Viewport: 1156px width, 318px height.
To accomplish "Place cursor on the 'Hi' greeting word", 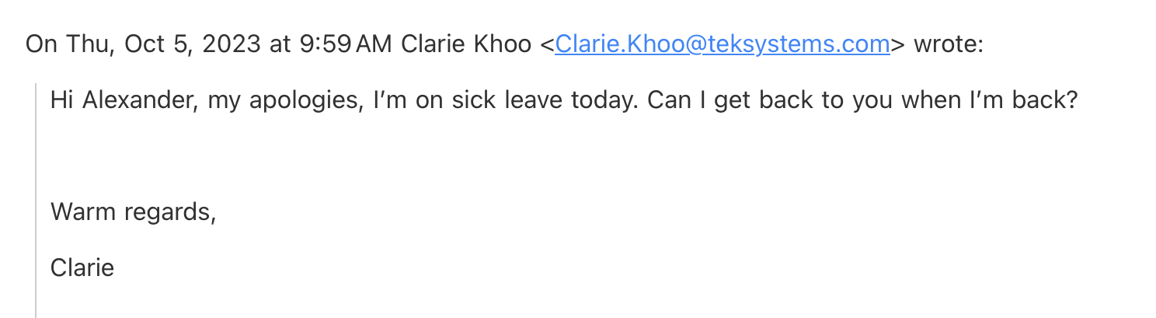I will coord(62,100).
